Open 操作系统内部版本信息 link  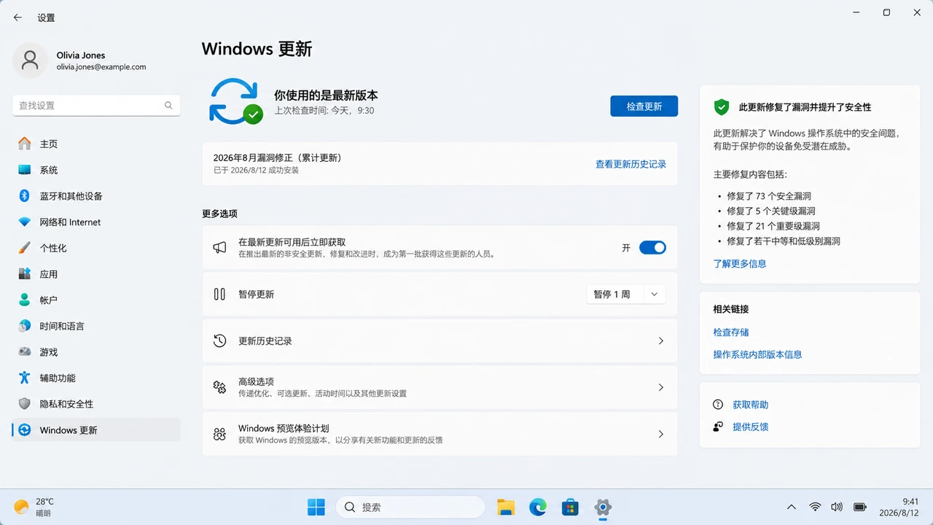757,354
